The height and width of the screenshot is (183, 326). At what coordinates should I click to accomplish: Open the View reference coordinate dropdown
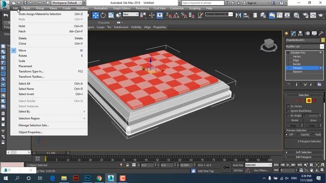click(x=130, y=14)
